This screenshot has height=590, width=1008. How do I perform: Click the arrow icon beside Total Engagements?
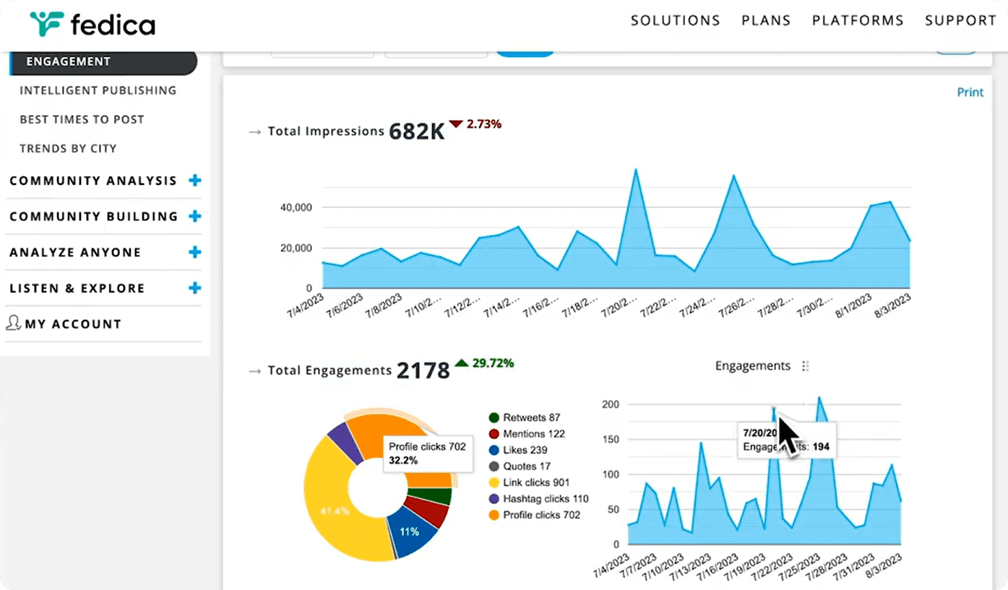point(254,370)
